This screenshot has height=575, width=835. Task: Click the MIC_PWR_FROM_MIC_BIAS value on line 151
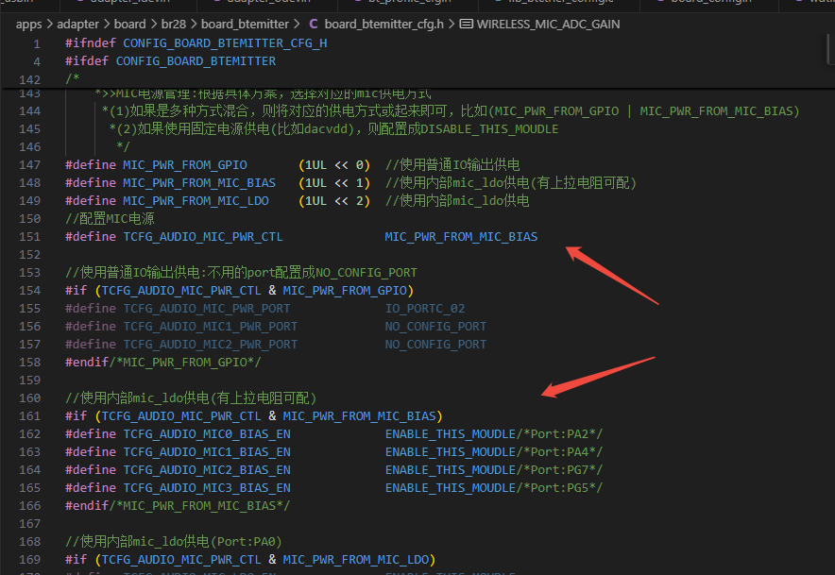461,237
